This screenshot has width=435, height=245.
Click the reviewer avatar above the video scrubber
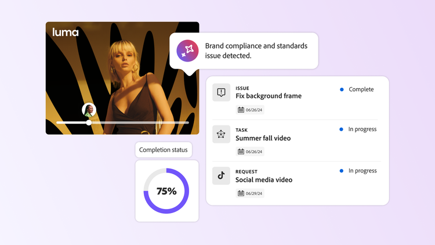click(89, 110)
